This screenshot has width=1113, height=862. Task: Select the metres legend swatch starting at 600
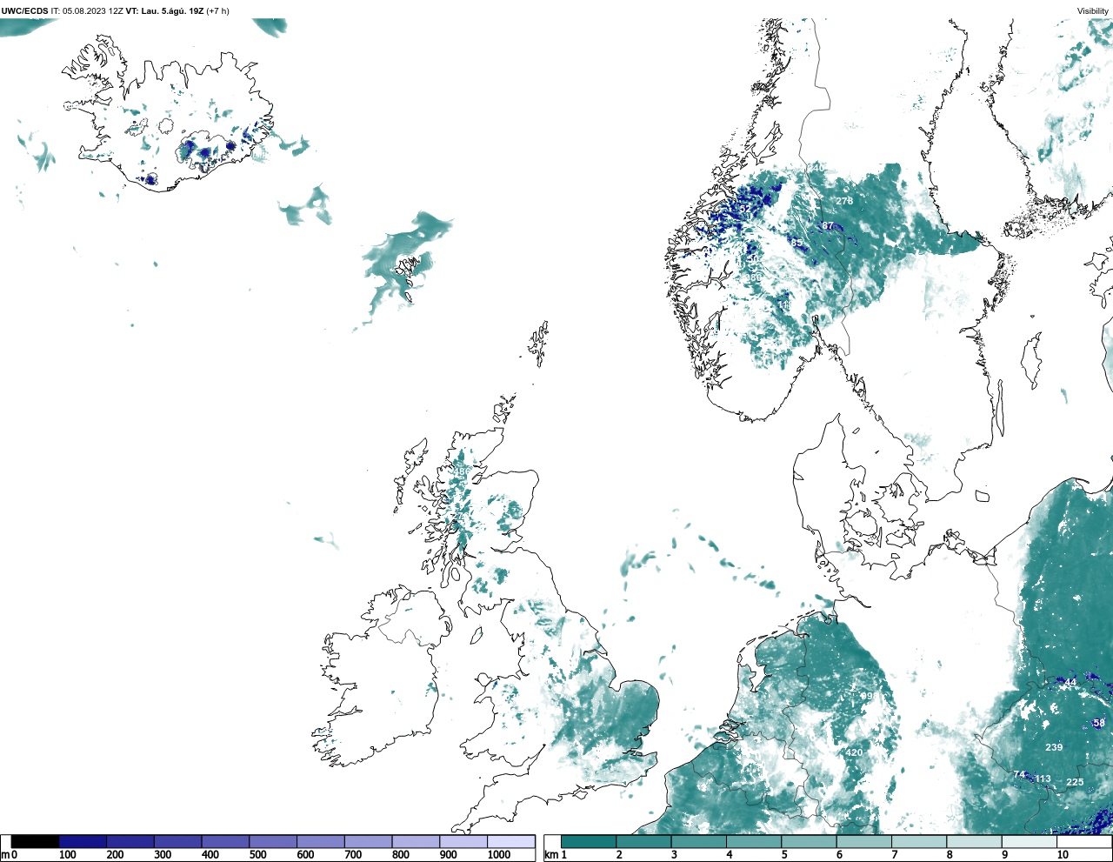(x=320, y=841)
